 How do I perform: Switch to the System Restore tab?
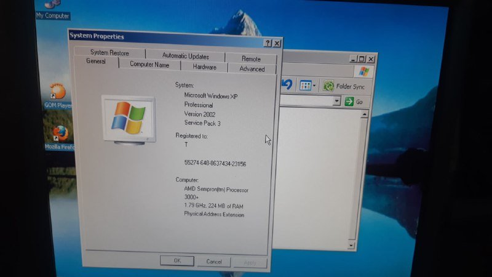click(x=109, y=52)
